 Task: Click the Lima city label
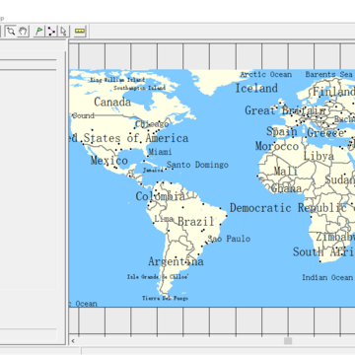[x=164, y=218]
